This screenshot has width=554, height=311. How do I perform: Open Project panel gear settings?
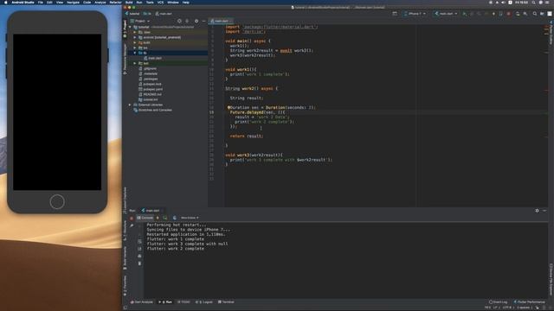pyautogui.click(x=196, y=21)
